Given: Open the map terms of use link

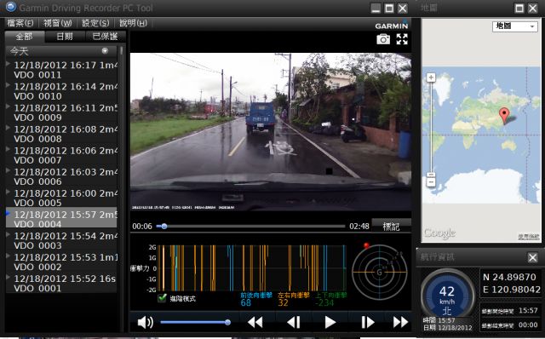Looking at the screenshot, I should [528, 237].
